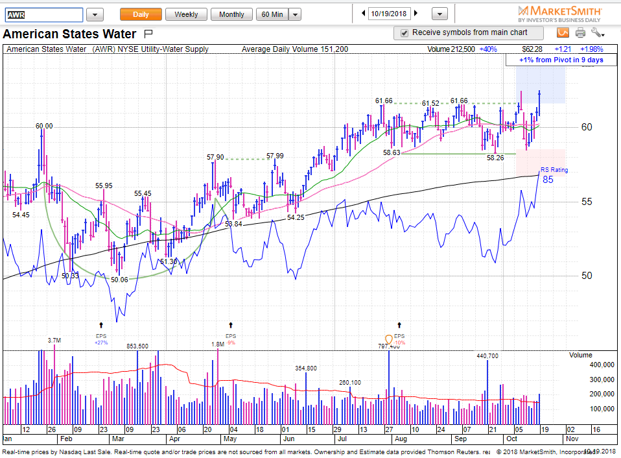Click the 1.8M volume label
This screenshot has width=621, height=458.
pyautogui.click(x=218, y=344)
